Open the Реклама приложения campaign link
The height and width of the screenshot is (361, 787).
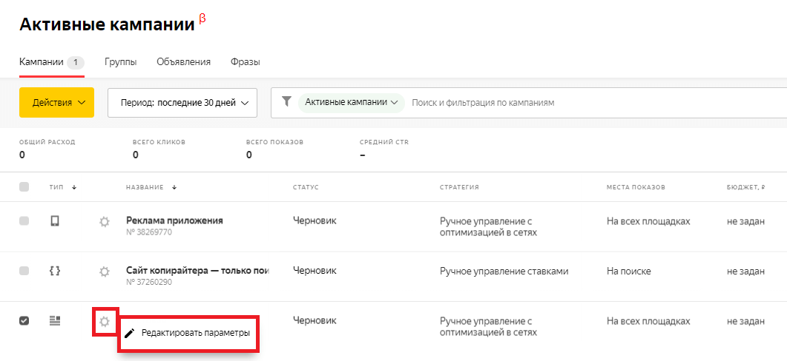tap(174, 220)
